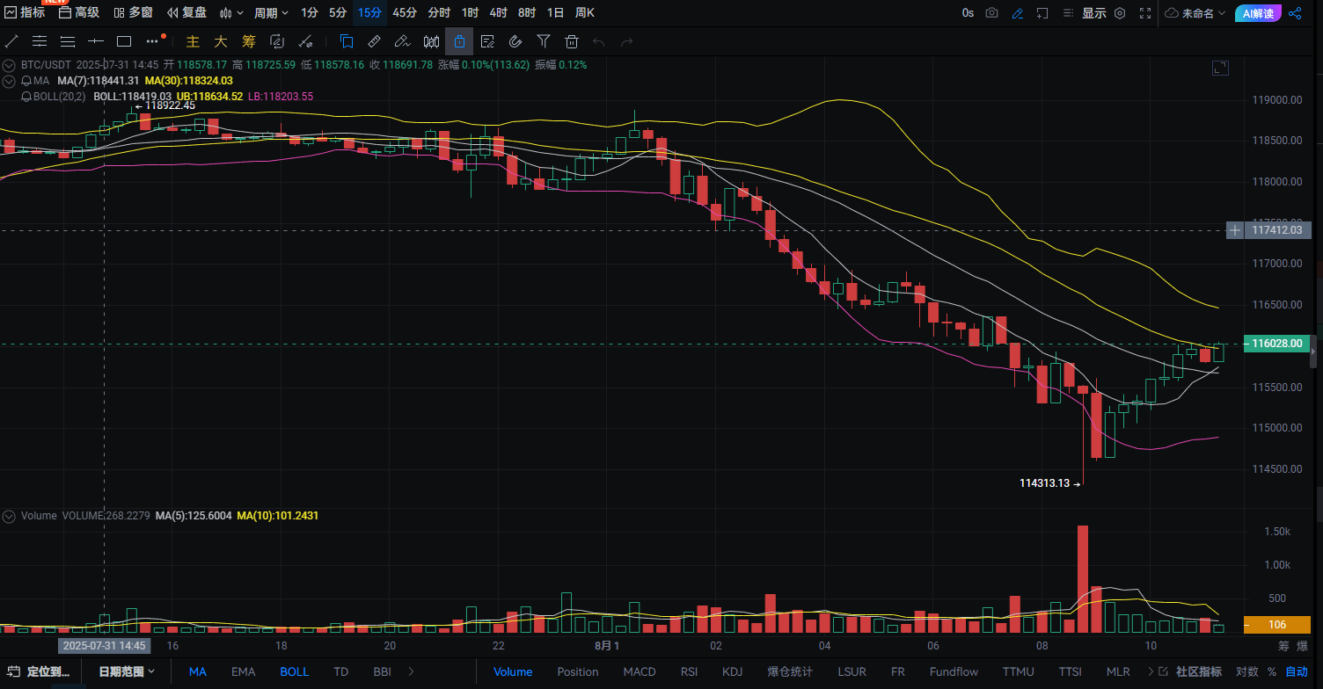Click the 筹 chip distribution icon
Viewport: 1323px width, 689px height.
click(x=249, y=41)
